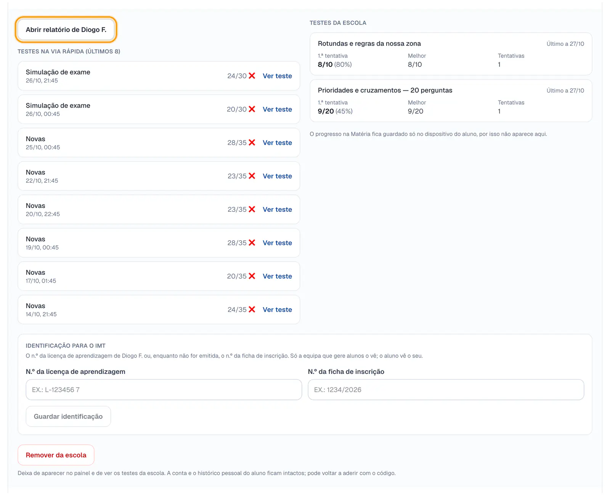
Task: Click red X on 24/30 exam simulation
Action: 252,76
